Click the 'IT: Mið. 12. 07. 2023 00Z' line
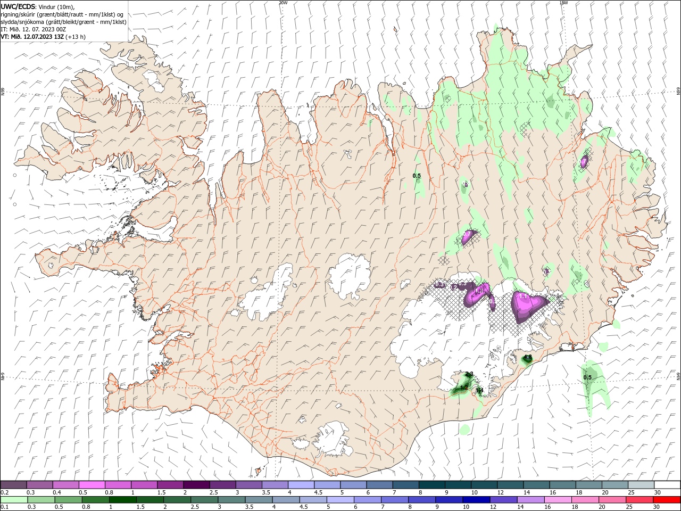The image size is (681, 511). point(35,29)
